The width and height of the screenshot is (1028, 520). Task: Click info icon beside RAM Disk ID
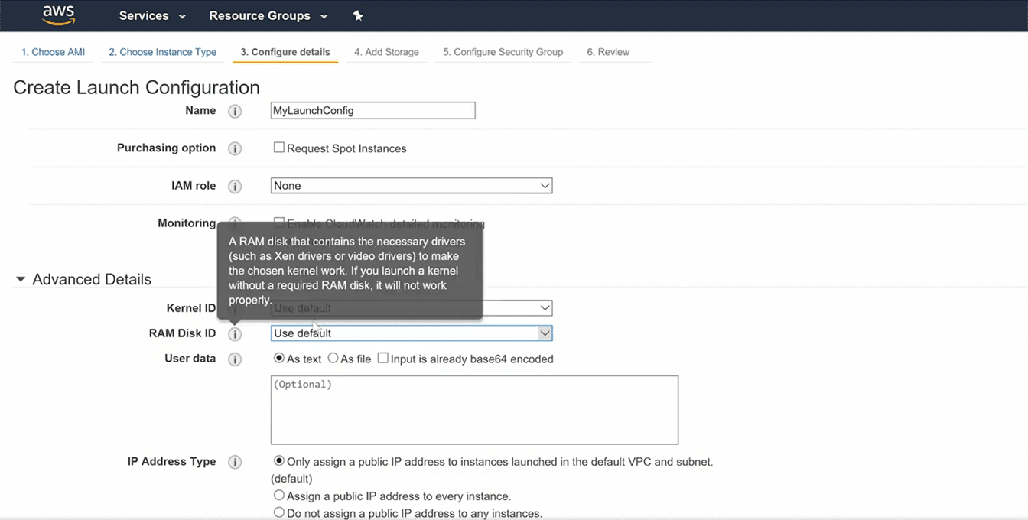pos(235,334)
